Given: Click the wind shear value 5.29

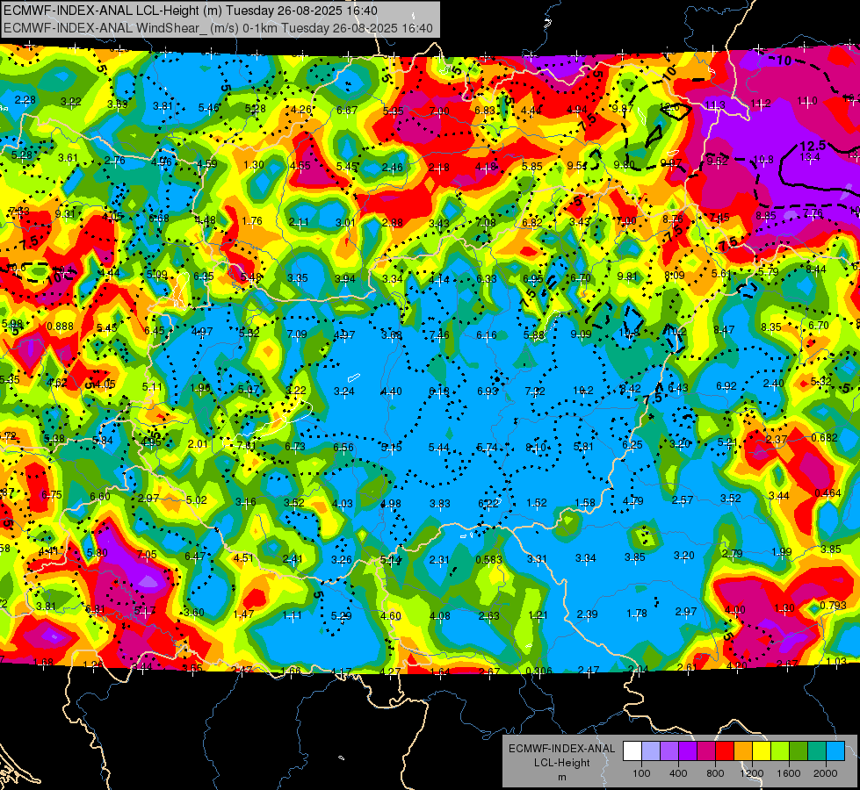Looking at the screenshot, I should pyautogui.click(x=341, y=616).
